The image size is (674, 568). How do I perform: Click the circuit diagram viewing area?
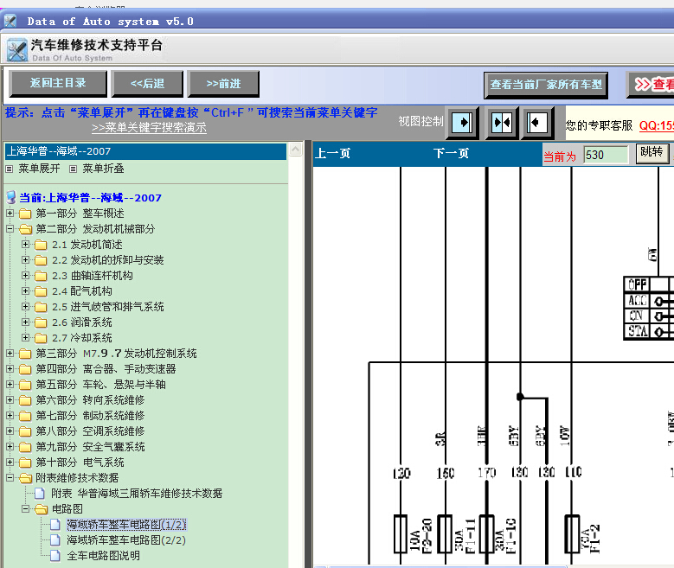coord(493,366)
